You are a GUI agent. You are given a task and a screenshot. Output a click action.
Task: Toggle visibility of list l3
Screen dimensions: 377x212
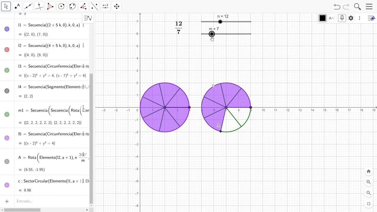point(7,70)
